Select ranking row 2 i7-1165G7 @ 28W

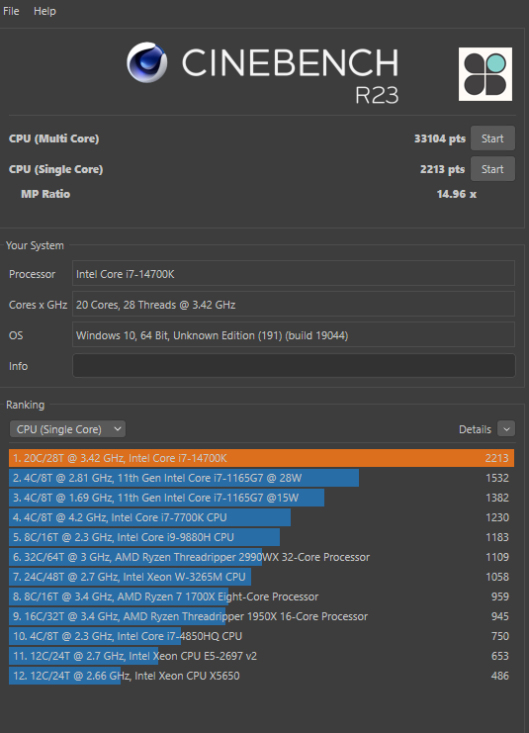point(261,478)
